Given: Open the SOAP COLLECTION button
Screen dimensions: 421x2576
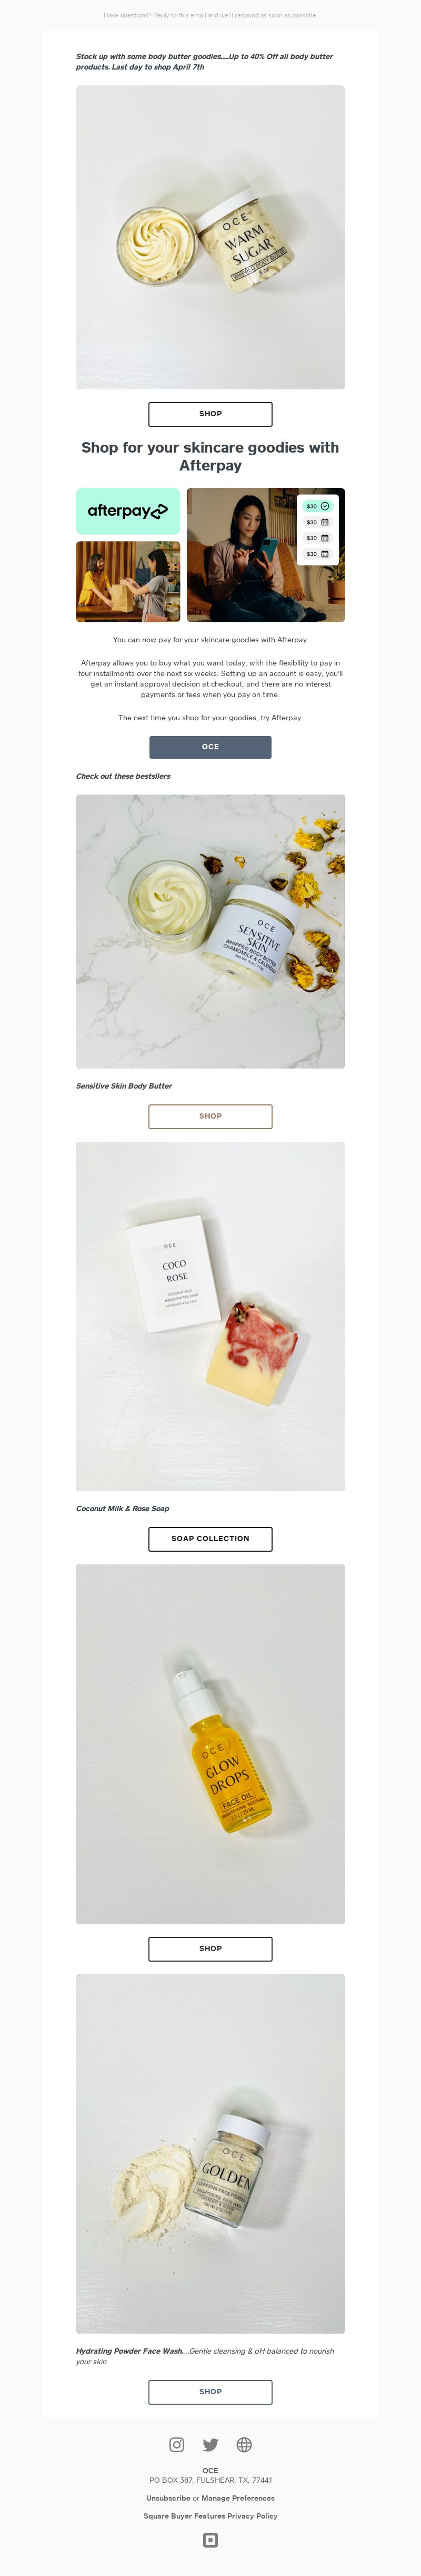Looking at the screenshot, I should (210, 1539).
